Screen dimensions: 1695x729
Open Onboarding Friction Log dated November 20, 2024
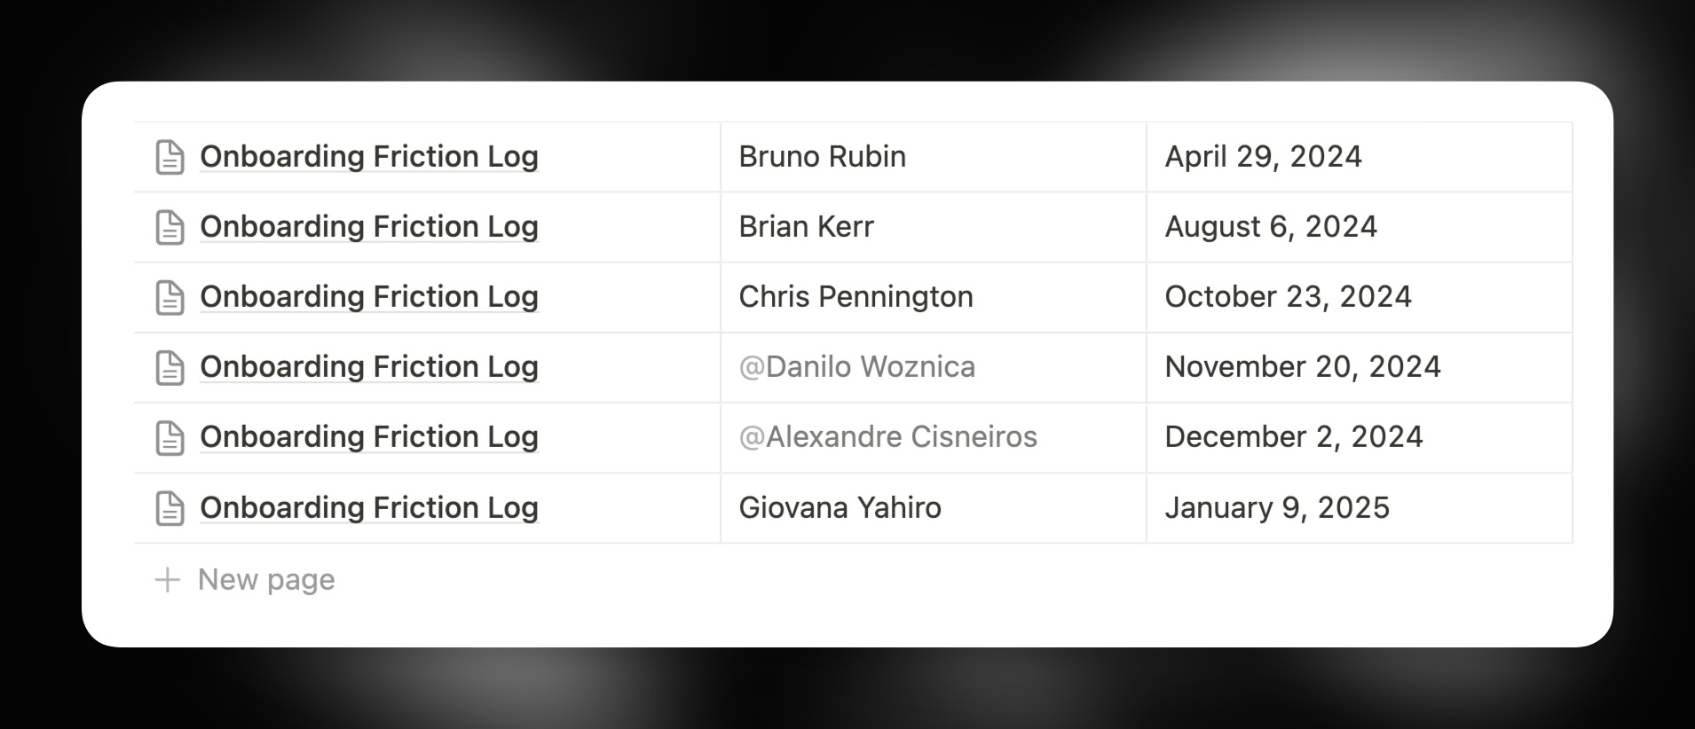[369, 367]
